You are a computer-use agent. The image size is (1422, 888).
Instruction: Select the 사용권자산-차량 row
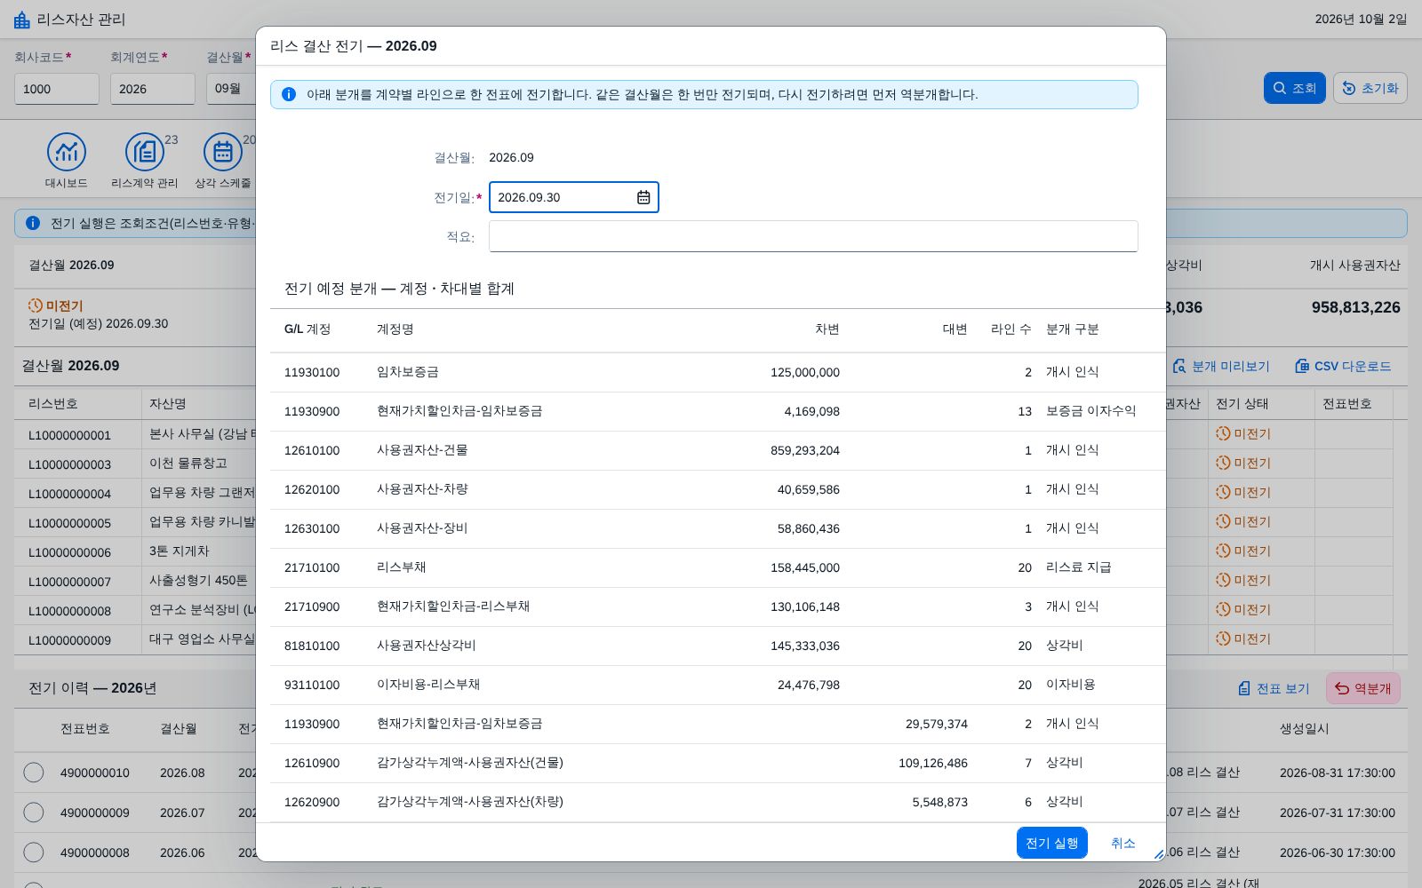(717, 489)
